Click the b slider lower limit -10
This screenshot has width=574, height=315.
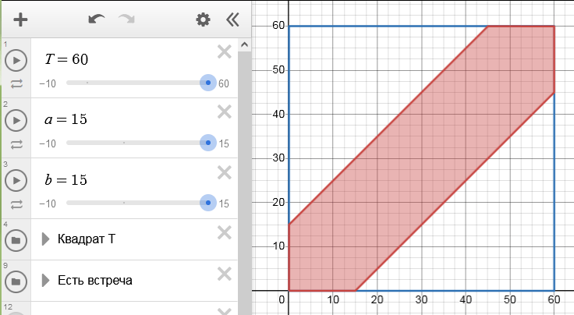tap(48, 204)
